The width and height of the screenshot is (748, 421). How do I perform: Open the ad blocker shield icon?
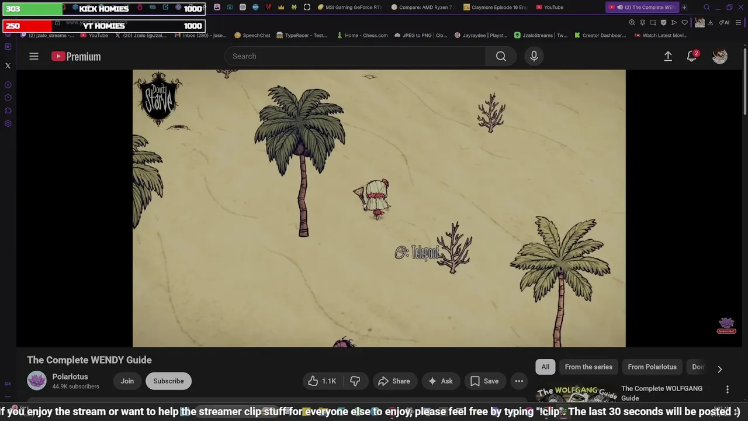click(x=663, y=22)
